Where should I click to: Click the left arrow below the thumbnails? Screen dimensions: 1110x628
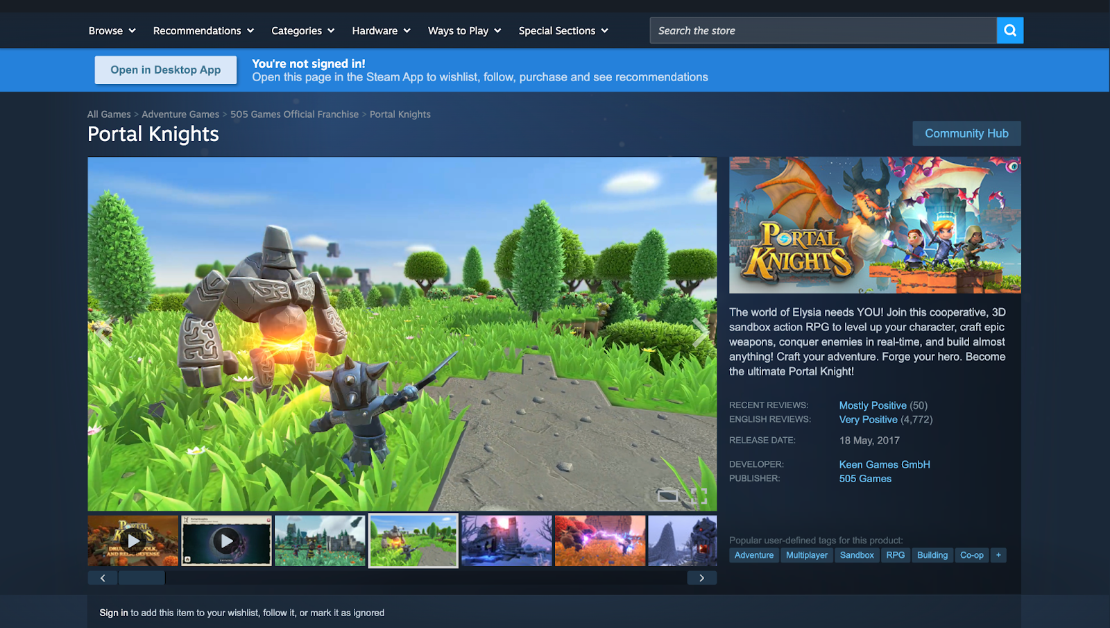(x=102, y=577)
